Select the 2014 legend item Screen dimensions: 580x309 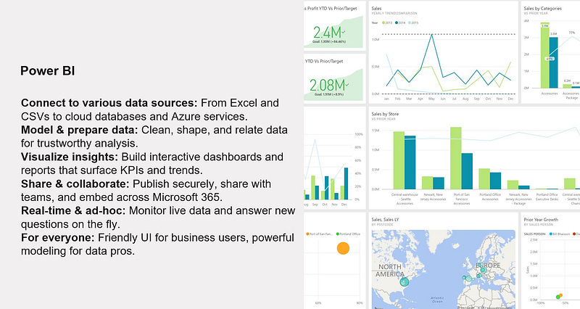tap(400, 23)
